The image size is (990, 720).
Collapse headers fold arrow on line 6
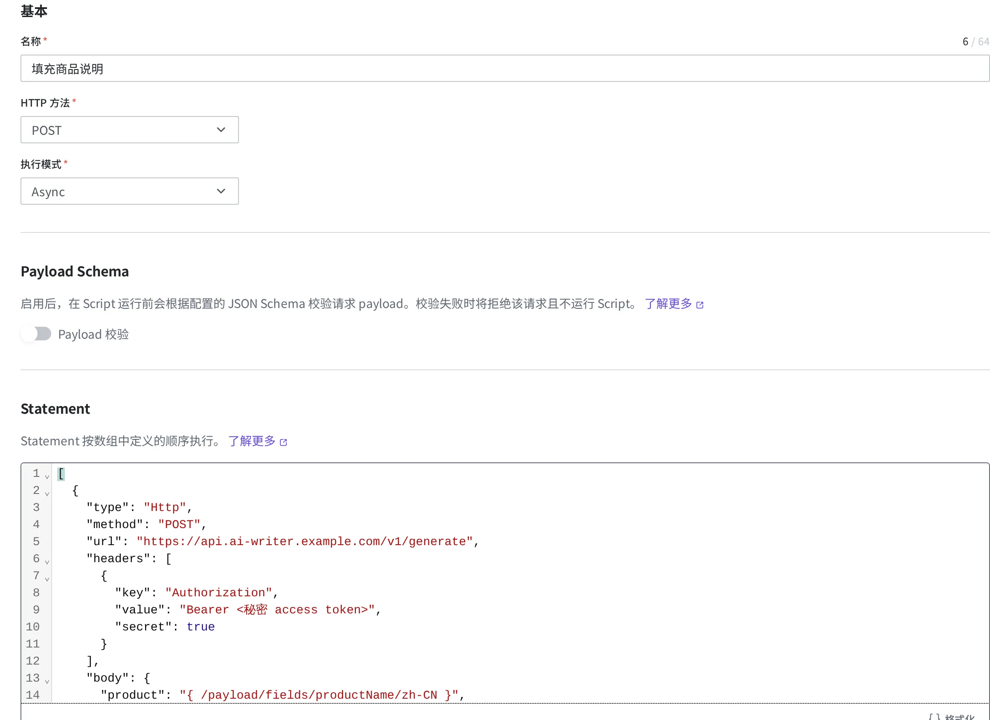click(47, 562)
